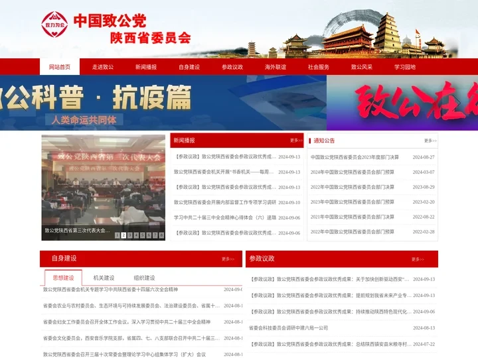478x358 pixels.
Task: Open notice 2022年中国致公党陕西省委员会部门预算
Action: pos(353,231)
